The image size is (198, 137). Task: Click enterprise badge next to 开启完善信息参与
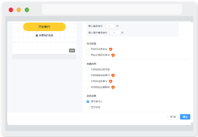[113, 75]
